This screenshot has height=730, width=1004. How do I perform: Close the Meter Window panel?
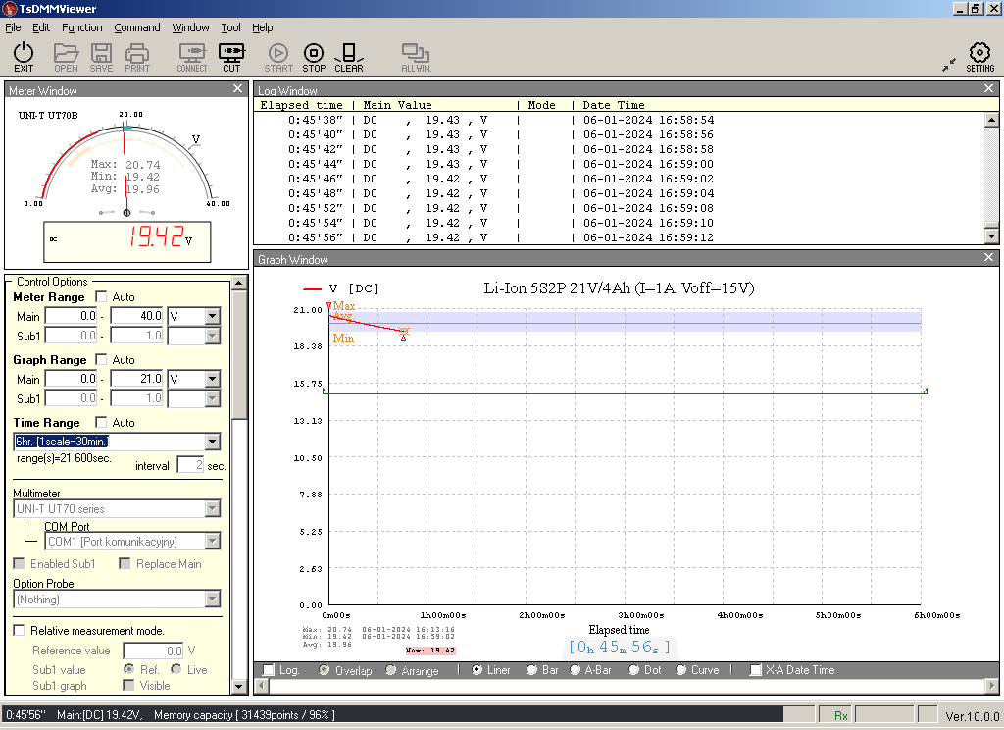237,89
